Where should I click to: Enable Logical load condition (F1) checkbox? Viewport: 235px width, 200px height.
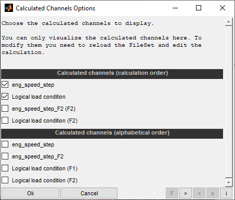point(5,168)
